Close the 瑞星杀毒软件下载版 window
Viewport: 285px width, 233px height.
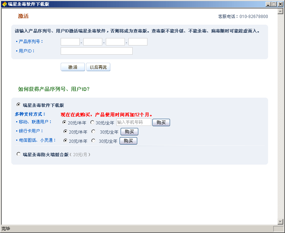[280, 4]
